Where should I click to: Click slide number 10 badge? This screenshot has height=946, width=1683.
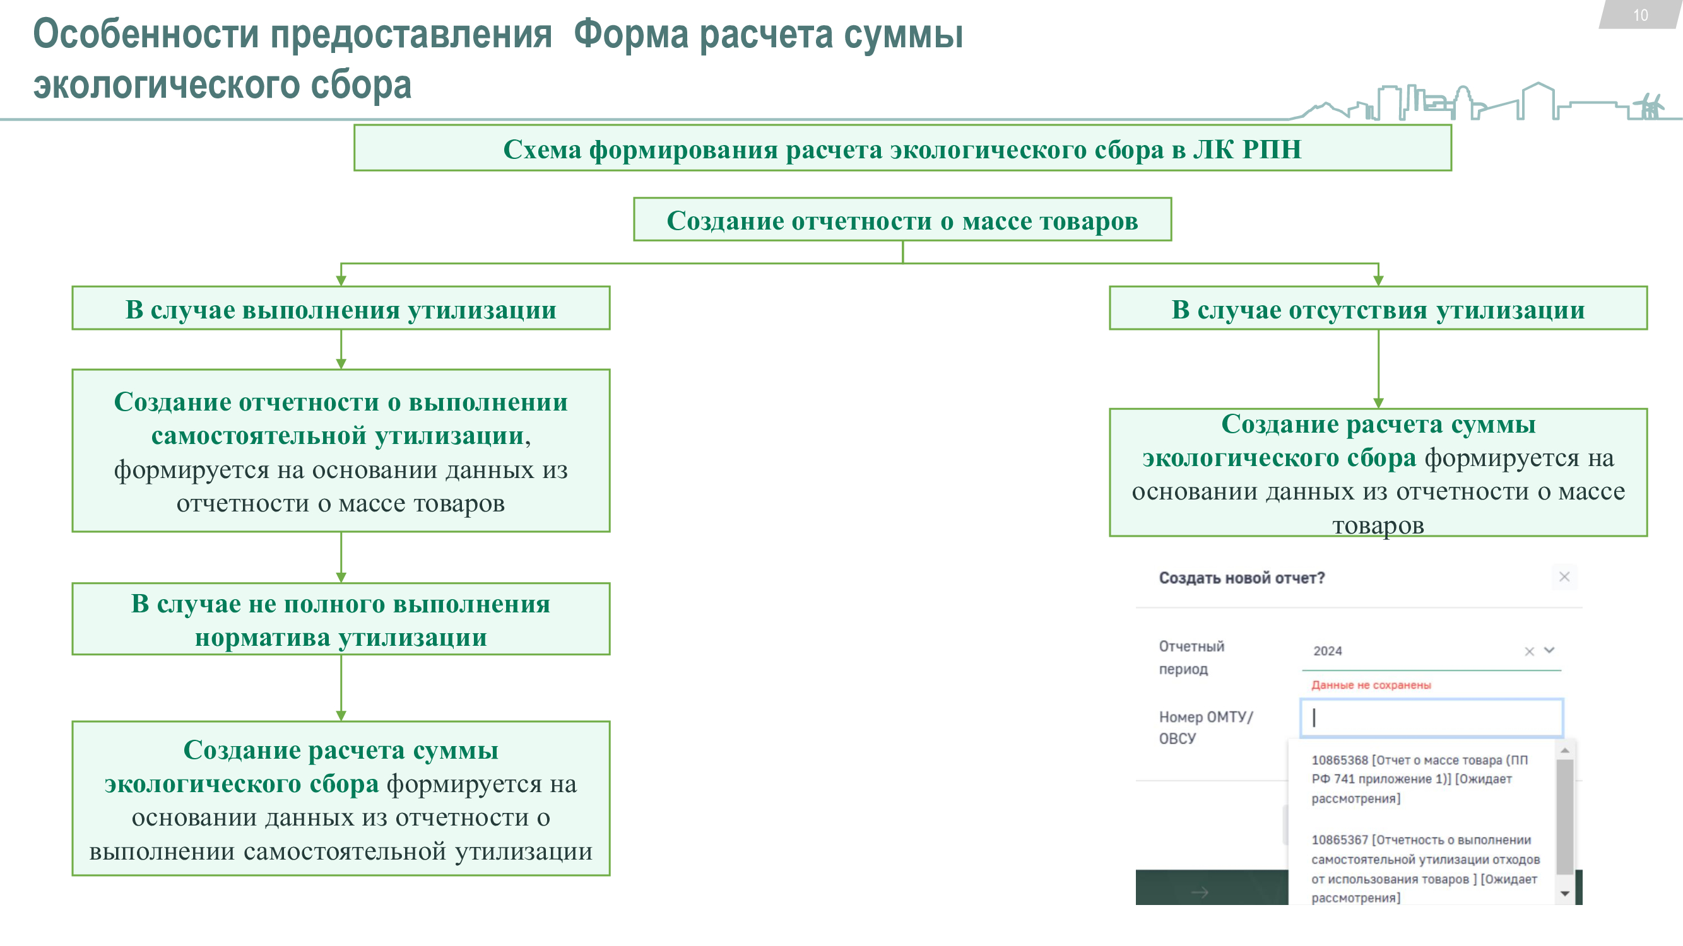pyautogui.click(x=1640, y=15)
